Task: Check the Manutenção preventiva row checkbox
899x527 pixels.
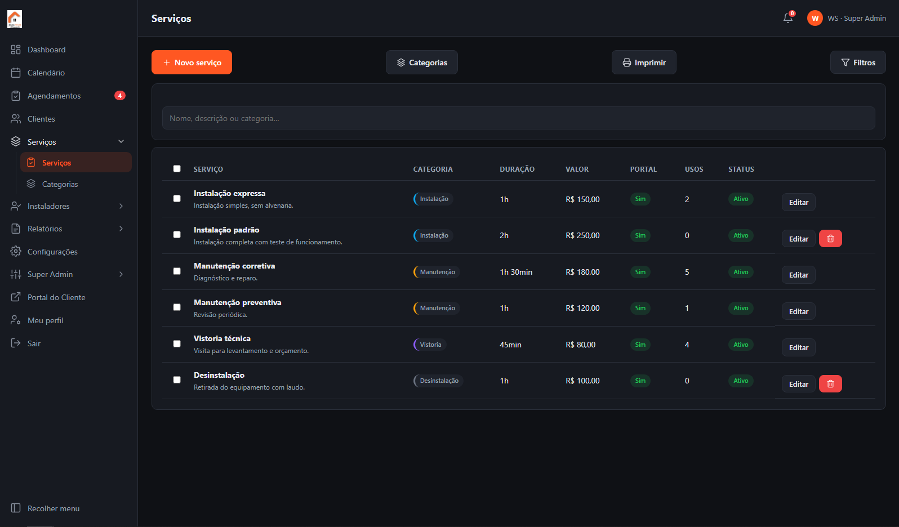Action: click(x=177, y=307)
